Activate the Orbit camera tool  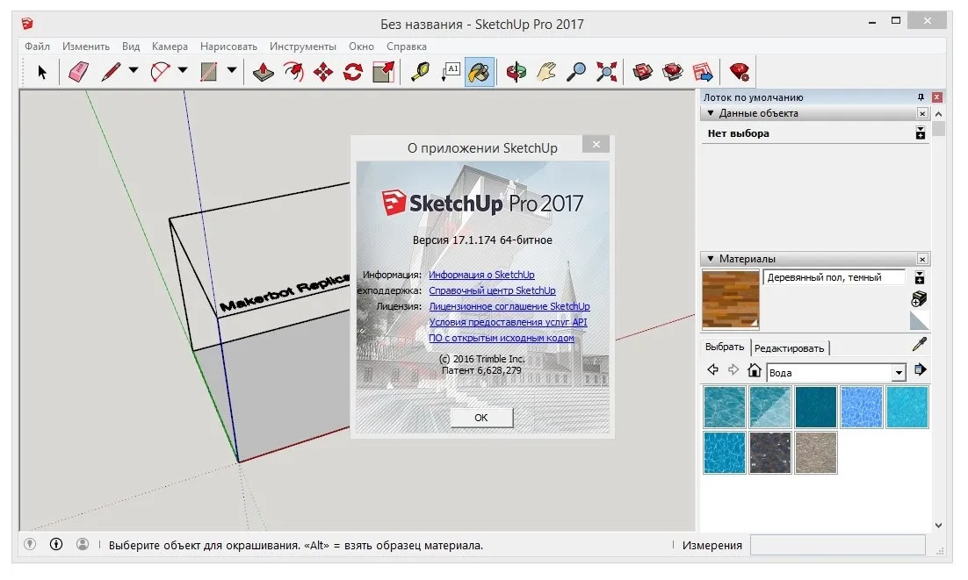coord(517,72)
